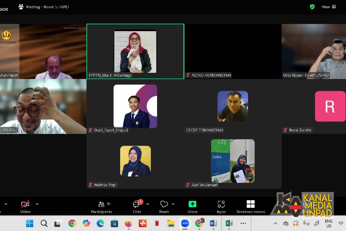The height and width of the screenshot is (231, 346).
Task: Open Microsoft Word from the taskbar
Action: [213, 223]
